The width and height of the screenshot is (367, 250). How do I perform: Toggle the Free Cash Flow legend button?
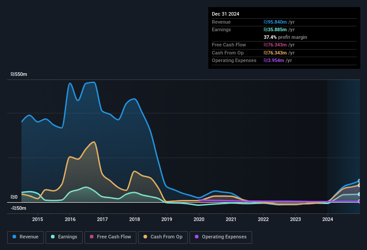click(x=110, y=237)
